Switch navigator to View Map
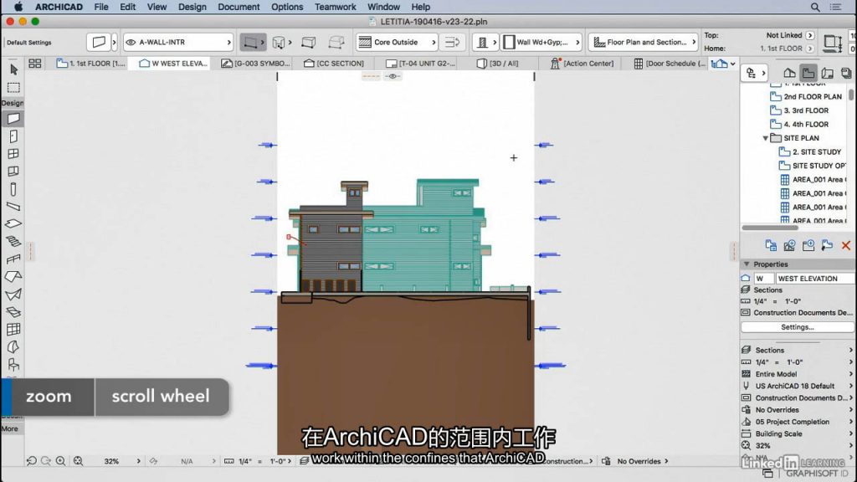 pyautogui.click(x=808, y=74)
